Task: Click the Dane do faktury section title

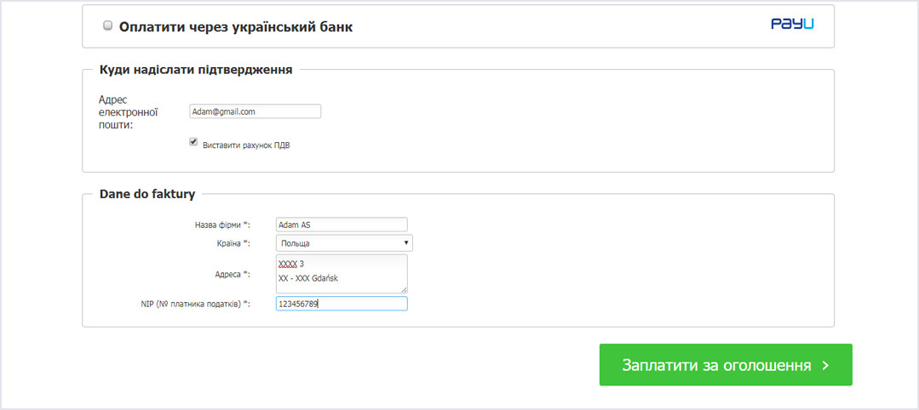Action: point(147,194)
